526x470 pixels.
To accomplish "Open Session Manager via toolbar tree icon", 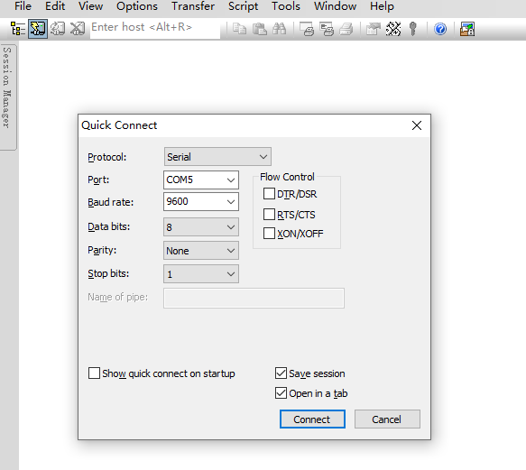I will pyautogui.click(x=18, y=29).
